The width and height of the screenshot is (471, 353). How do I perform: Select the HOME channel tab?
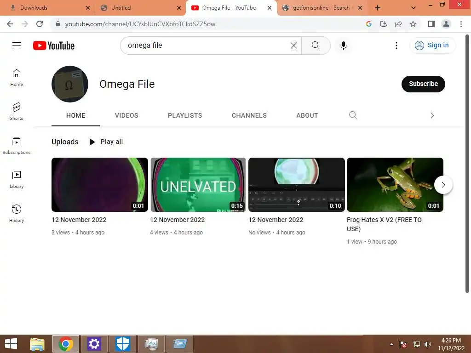click(x=76, y=115)
